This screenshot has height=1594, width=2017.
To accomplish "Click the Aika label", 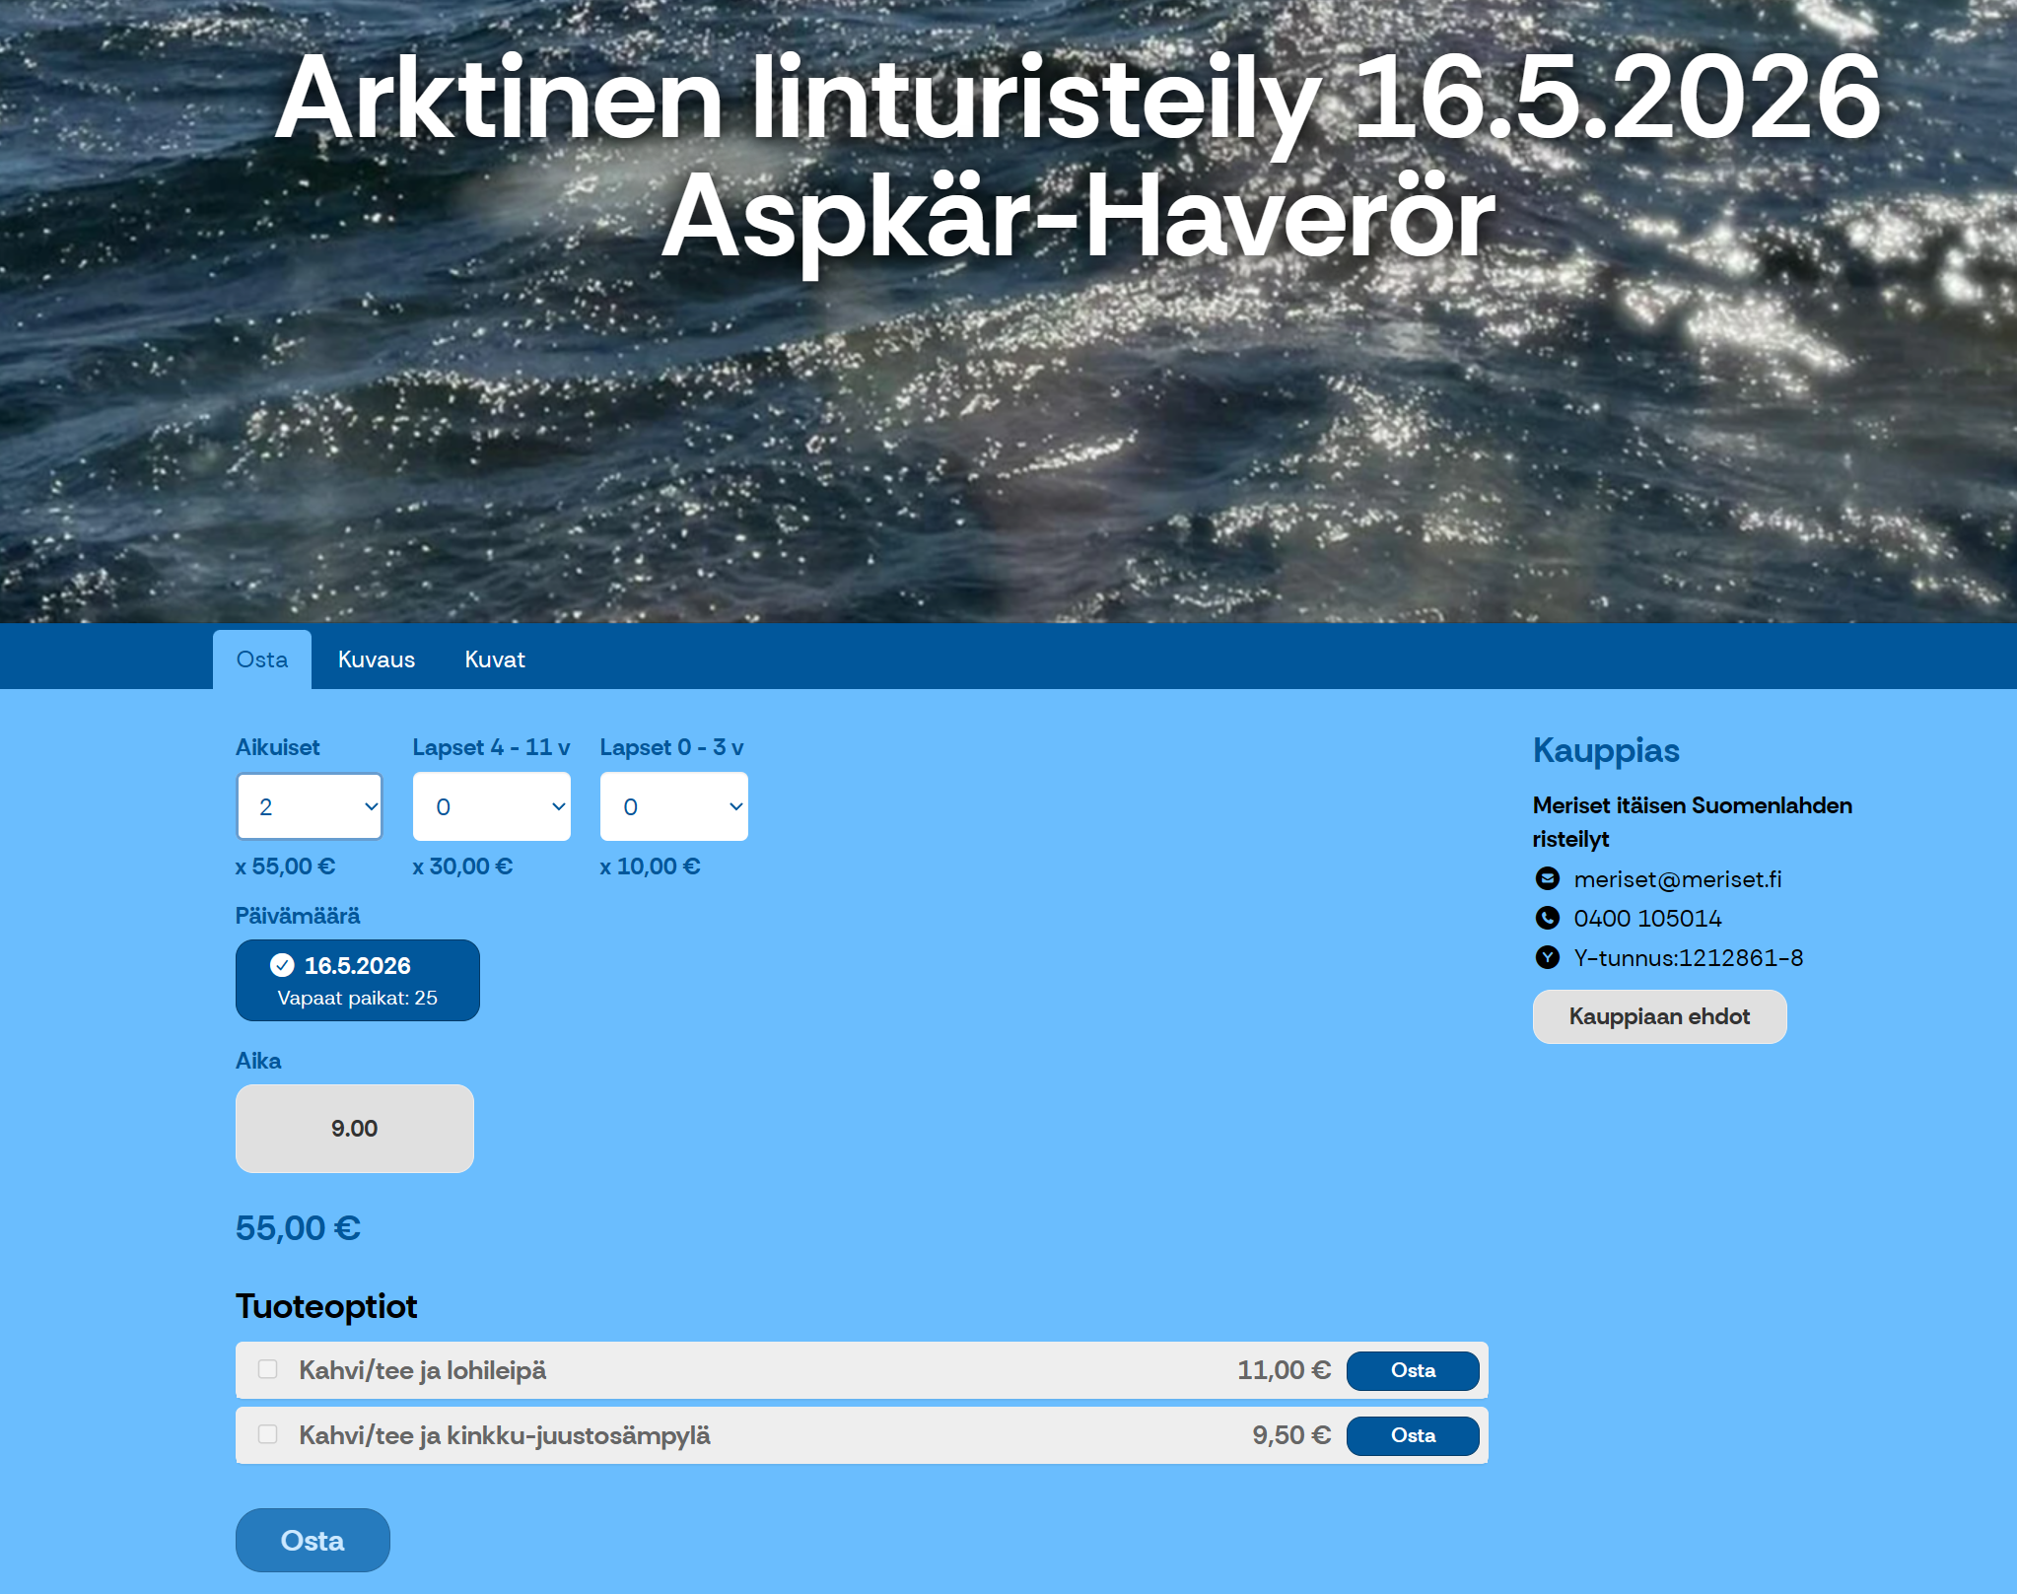I will pyautogui.click(x=258, y=1061).
